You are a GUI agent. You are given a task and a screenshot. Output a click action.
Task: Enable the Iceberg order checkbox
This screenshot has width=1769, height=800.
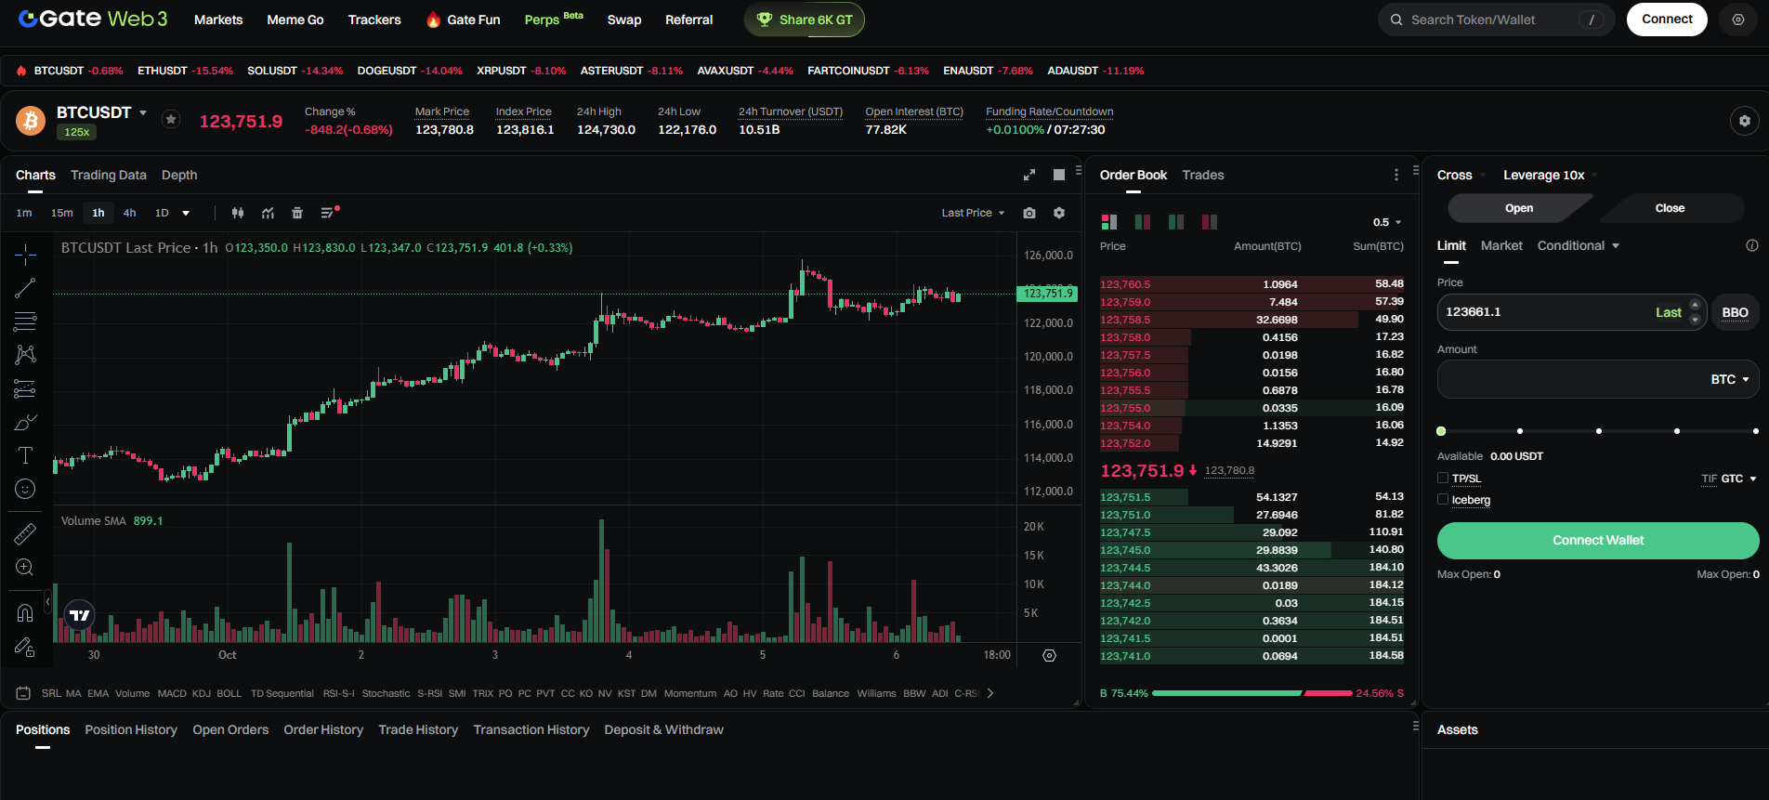pyautogui.click(x=1443, y=500)
